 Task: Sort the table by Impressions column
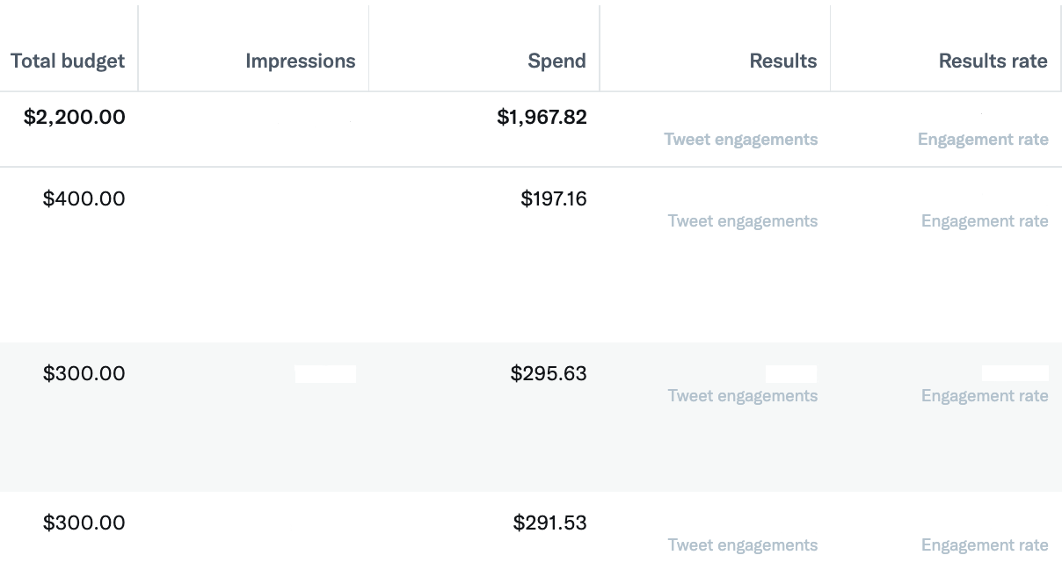[x=301, y=61]
